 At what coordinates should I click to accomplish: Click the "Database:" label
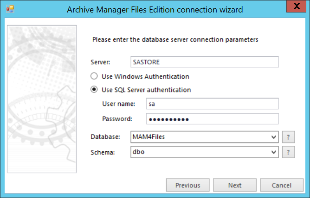[106, 137]
